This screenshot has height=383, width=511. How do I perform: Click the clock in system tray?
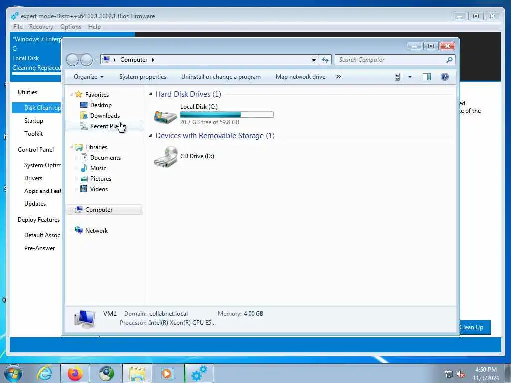486,374
